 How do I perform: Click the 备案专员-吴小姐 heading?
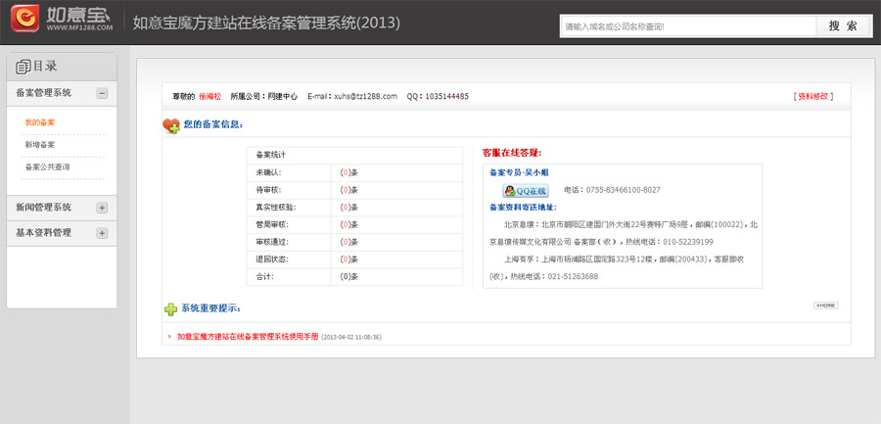(x=519, y=172)
